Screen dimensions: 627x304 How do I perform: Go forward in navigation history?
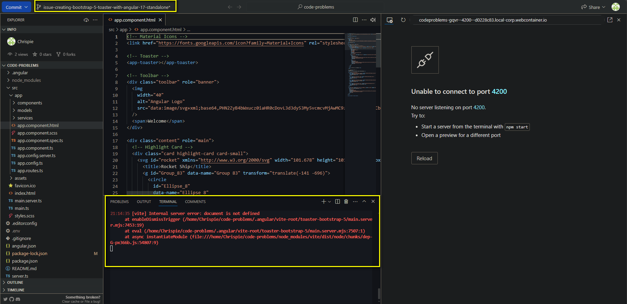(239, 7)
